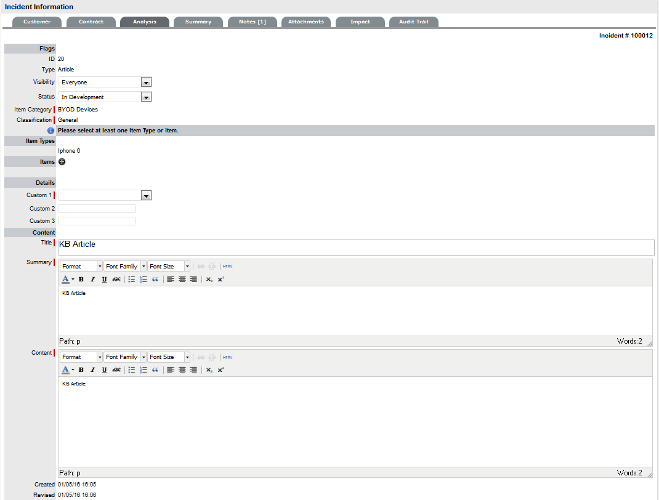Viewport: 659px width, 500px height.
Task: Align text left in the Content editor
Action: pyautogui.click(x=170, y=370)
